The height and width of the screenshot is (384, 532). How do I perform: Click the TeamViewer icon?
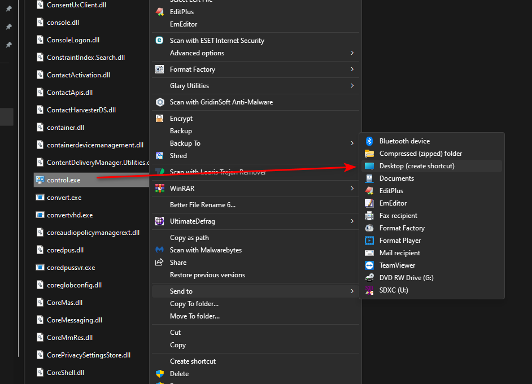point(369,265)
